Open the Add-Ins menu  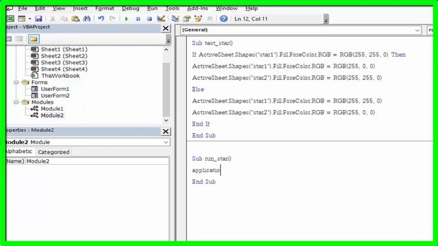(198, 8)
